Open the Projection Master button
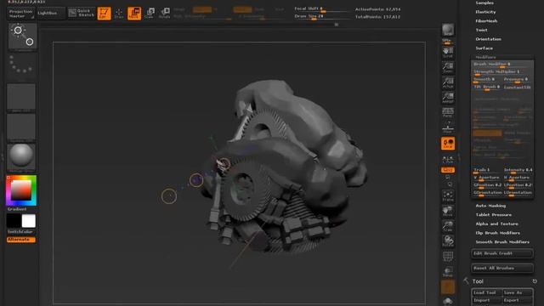 (x=21, y=14)
